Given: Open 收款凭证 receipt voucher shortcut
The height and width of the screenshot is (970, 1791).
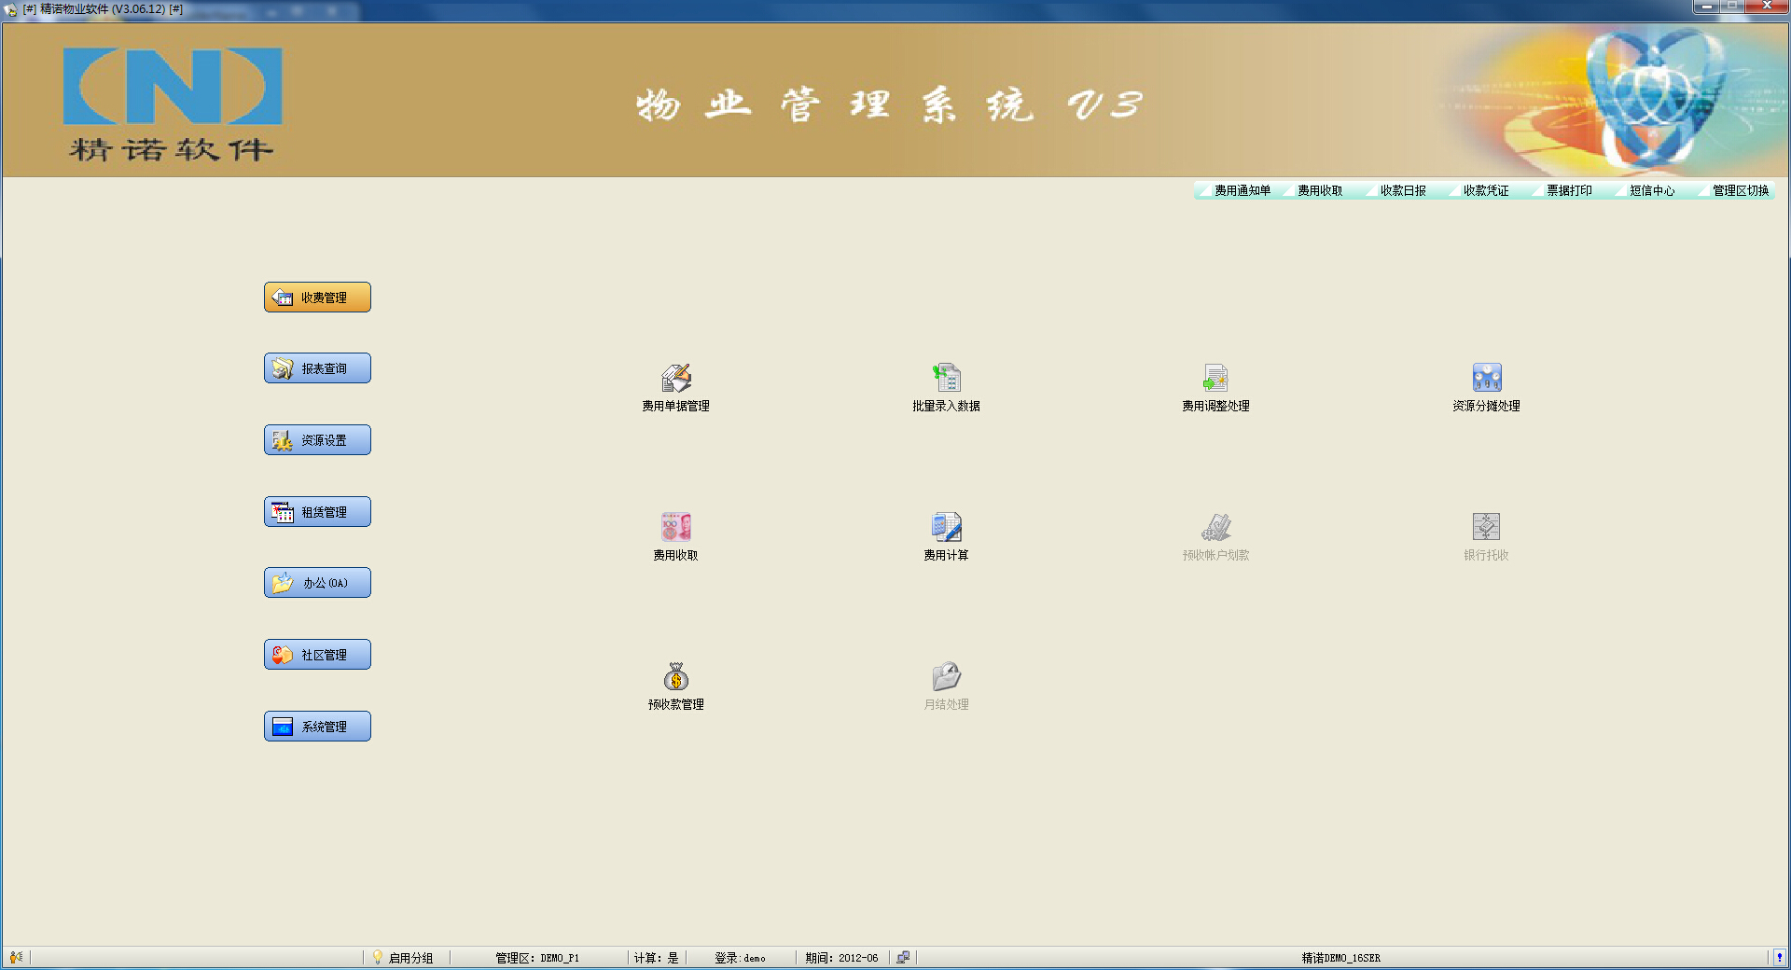Looking at the screenshot, I should (1486, 190).
